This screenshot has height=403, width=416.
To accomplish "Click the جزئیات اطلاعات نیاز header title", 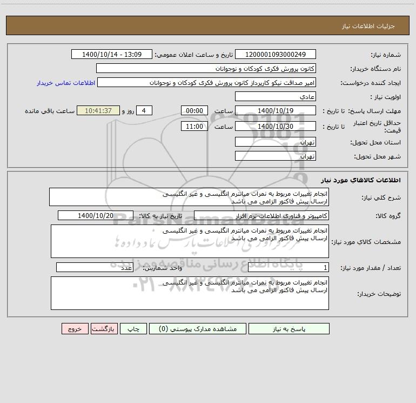I will tap(368, 26).
